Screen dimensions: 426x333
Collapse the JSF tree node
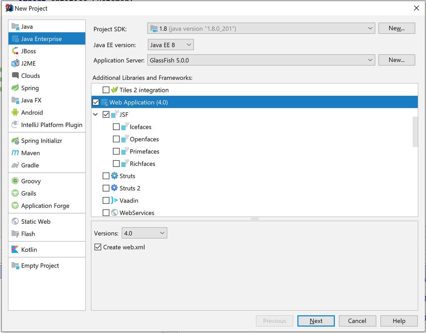(x=95, y=115)
